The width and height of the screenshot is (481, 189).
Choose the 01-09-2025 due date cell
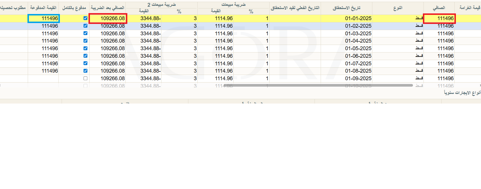(346, 78)
